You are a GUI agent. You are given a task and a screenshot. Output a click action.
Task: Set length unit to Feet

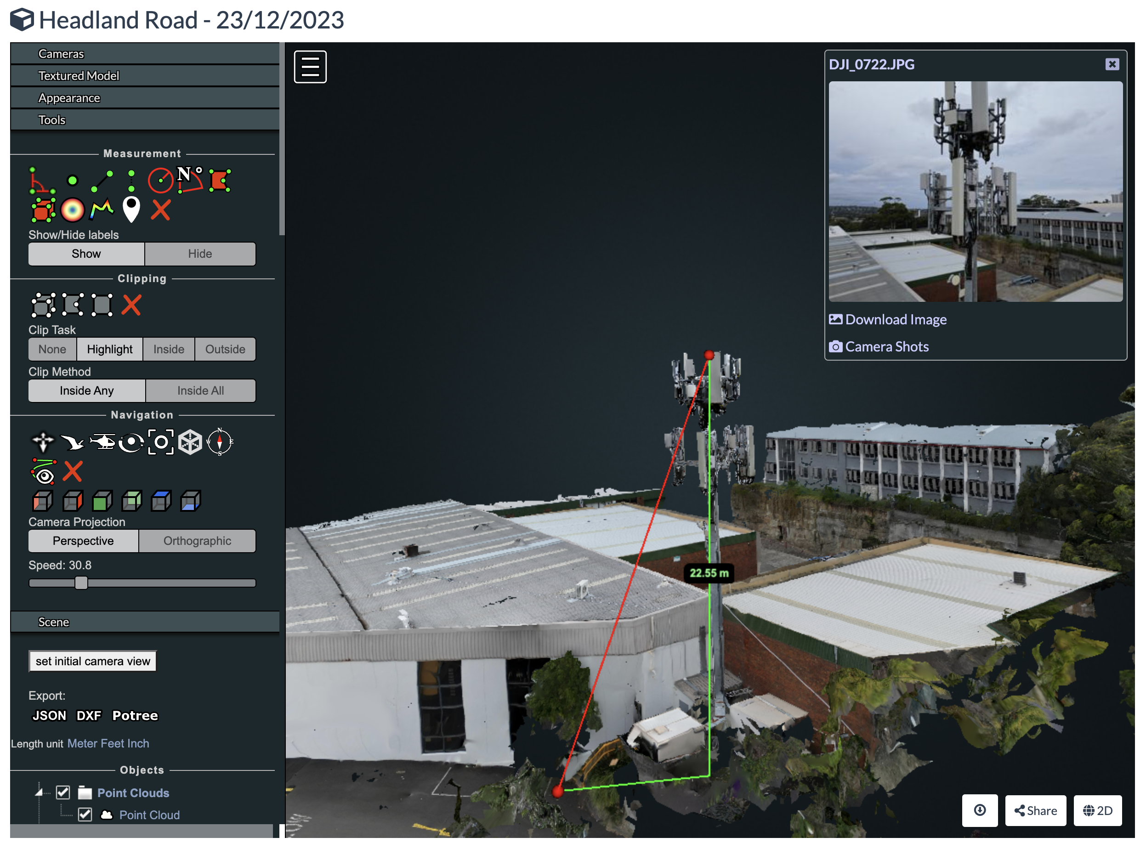pyautogui.click(x=112, y=744)
